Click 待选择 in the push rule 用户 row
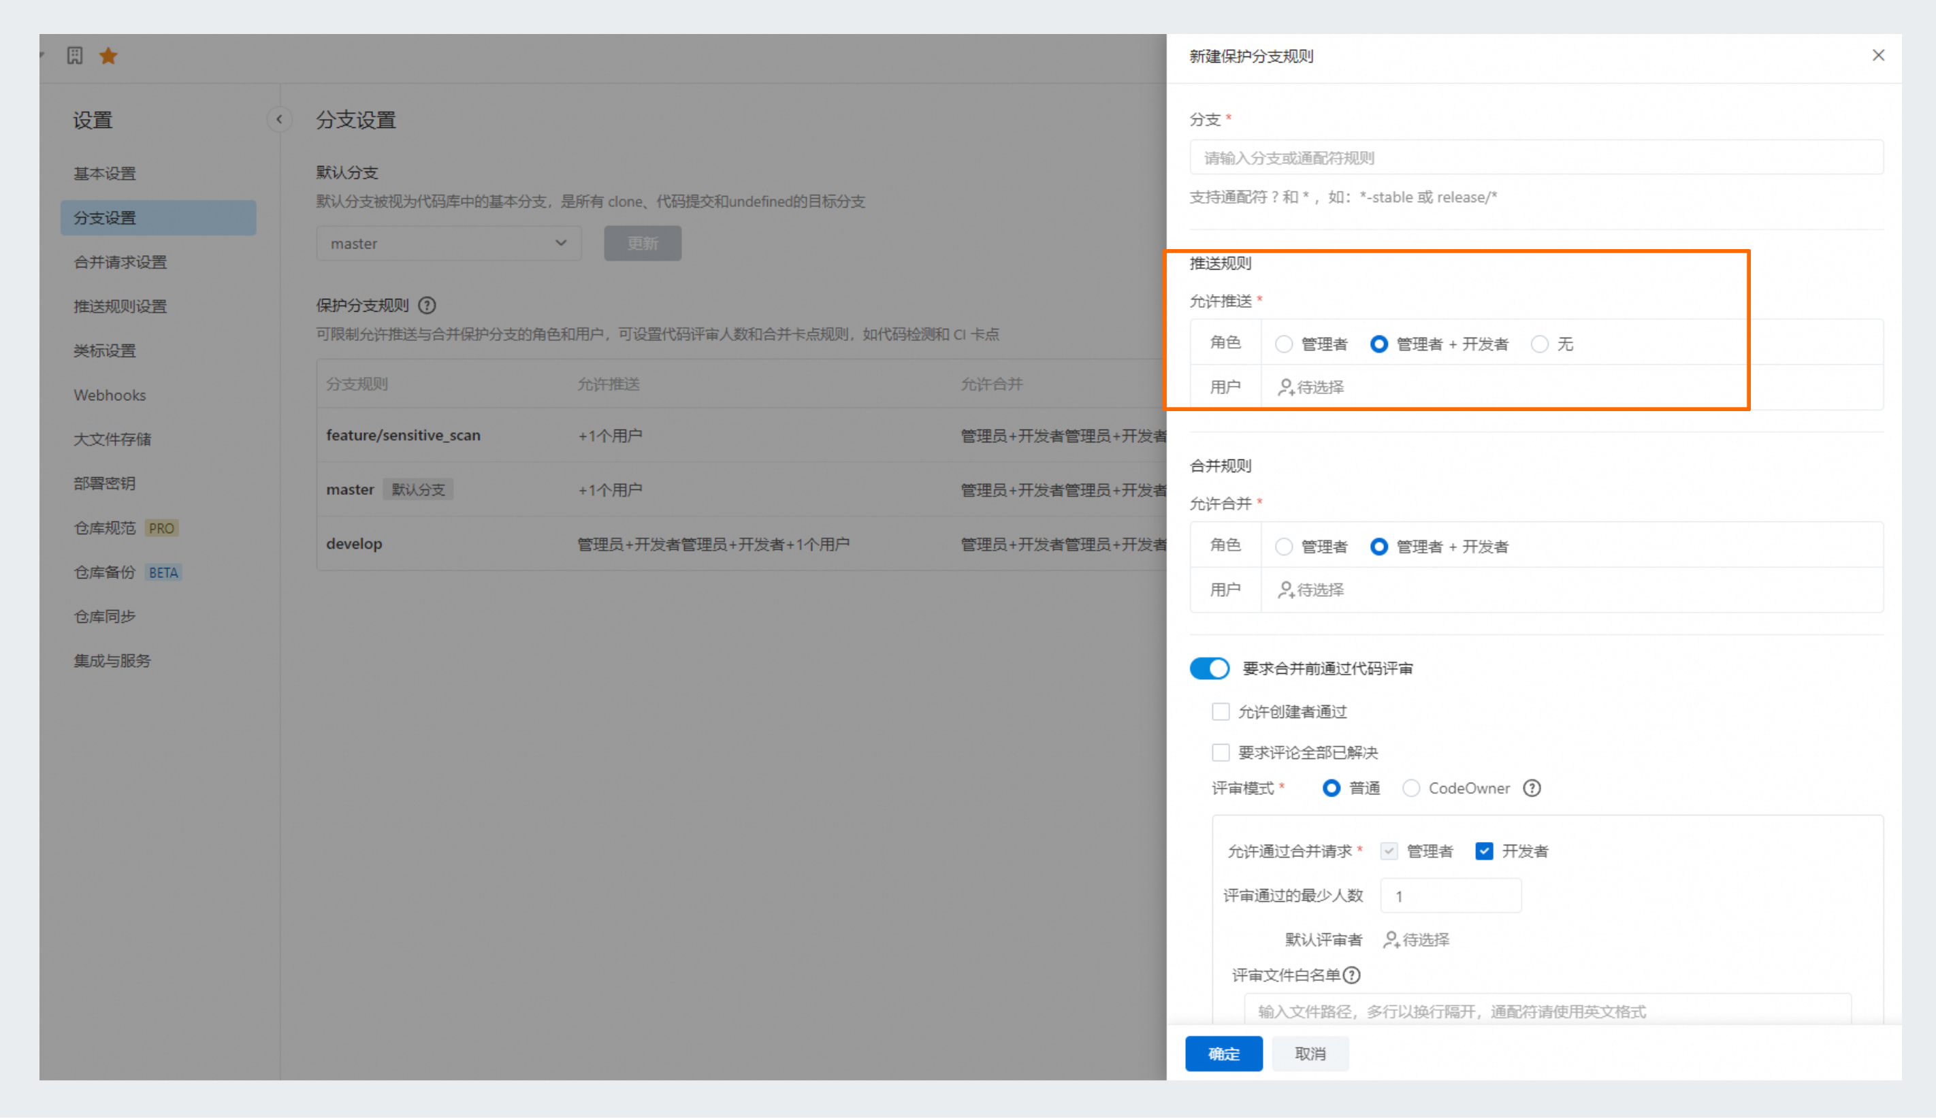The image size is (1936, 1119). tap(1320, 387)
